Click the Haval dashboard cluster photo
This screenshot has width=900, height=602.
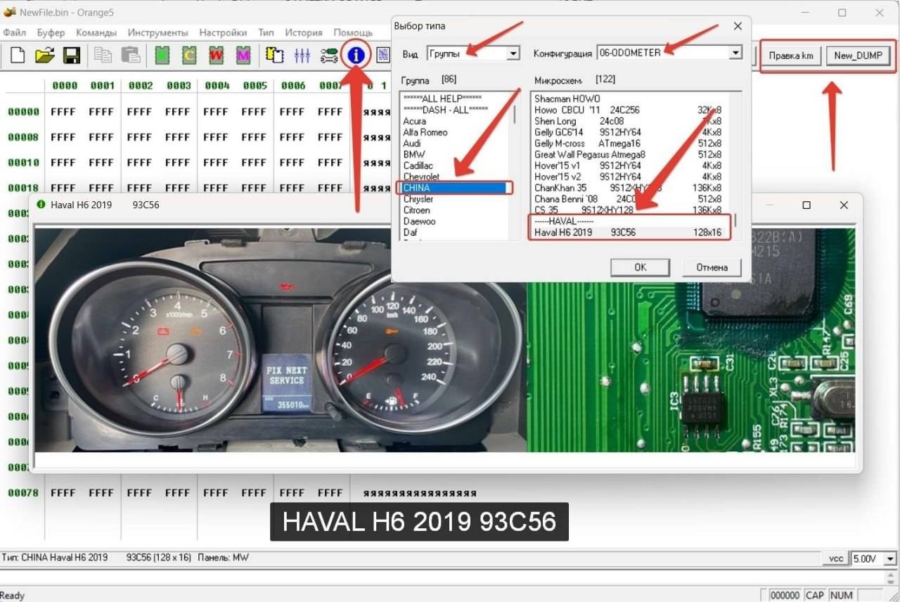(x=281, y=340)
